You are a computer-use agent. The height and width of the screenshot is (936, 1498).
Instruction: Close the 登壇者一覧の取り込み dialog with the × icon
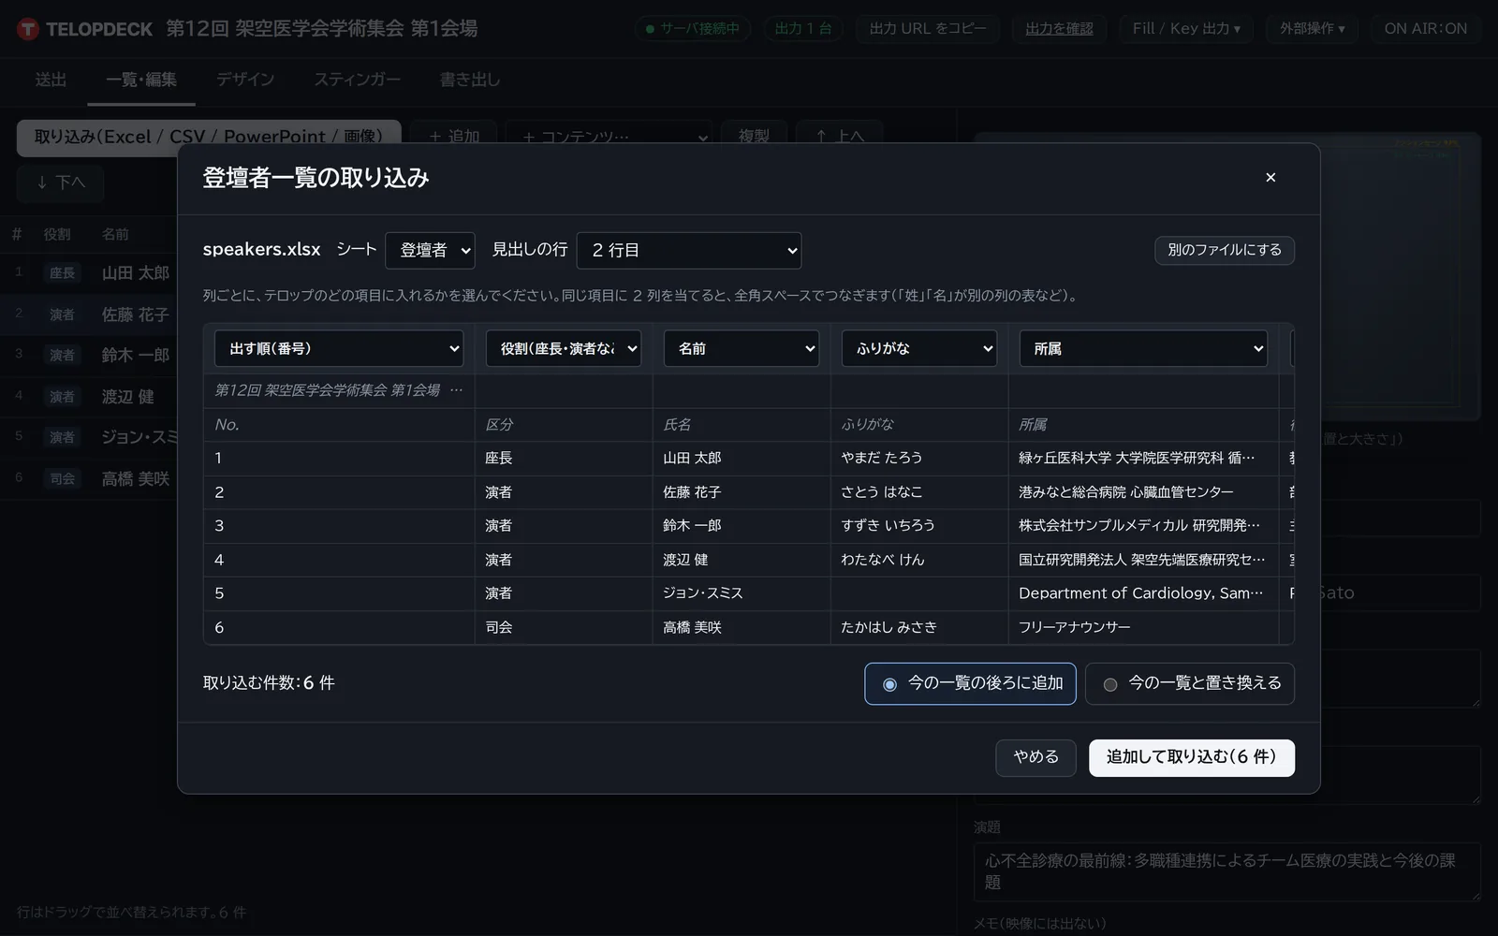[1270, 178]
